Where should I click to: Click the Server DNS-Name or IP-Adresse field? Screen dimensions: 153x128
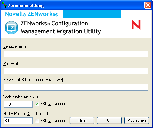pos(76,87)
